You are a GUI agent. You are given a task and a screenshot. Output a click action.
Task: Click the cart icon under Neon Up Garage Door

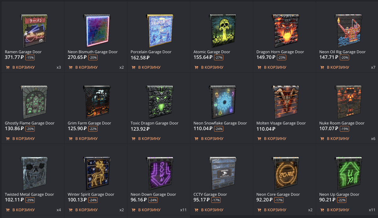[322, 210]
